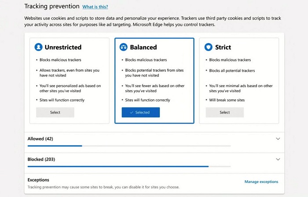The width and height of the screenshot is (308, 197).
Task: Click the Unrestricted card heading
Action: [x=63, y=47]
